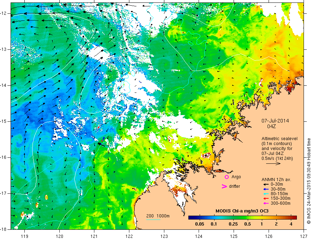Screen dimensions: 311x240
Task: Click the '(0.1m contours)' text
Action: click(x=277, y=144)
